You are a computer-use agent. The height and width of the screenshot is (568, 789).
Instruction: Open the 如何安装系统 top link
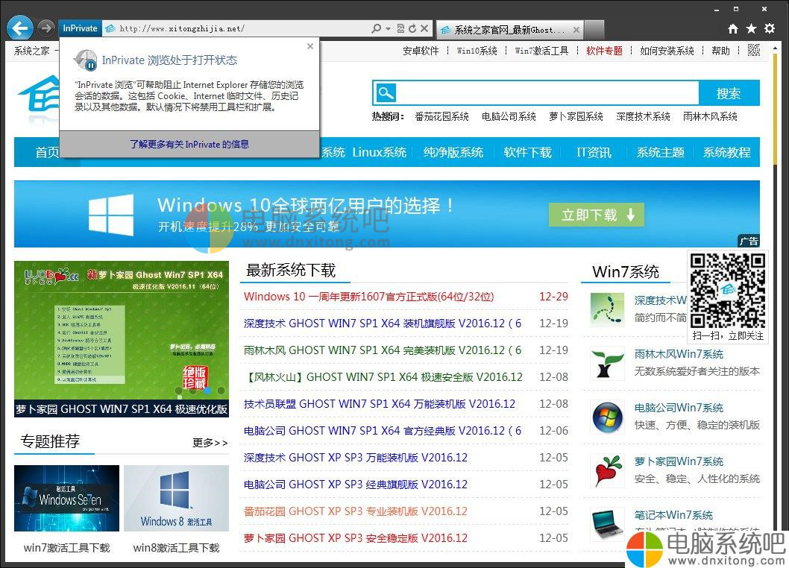coord(667,51)
